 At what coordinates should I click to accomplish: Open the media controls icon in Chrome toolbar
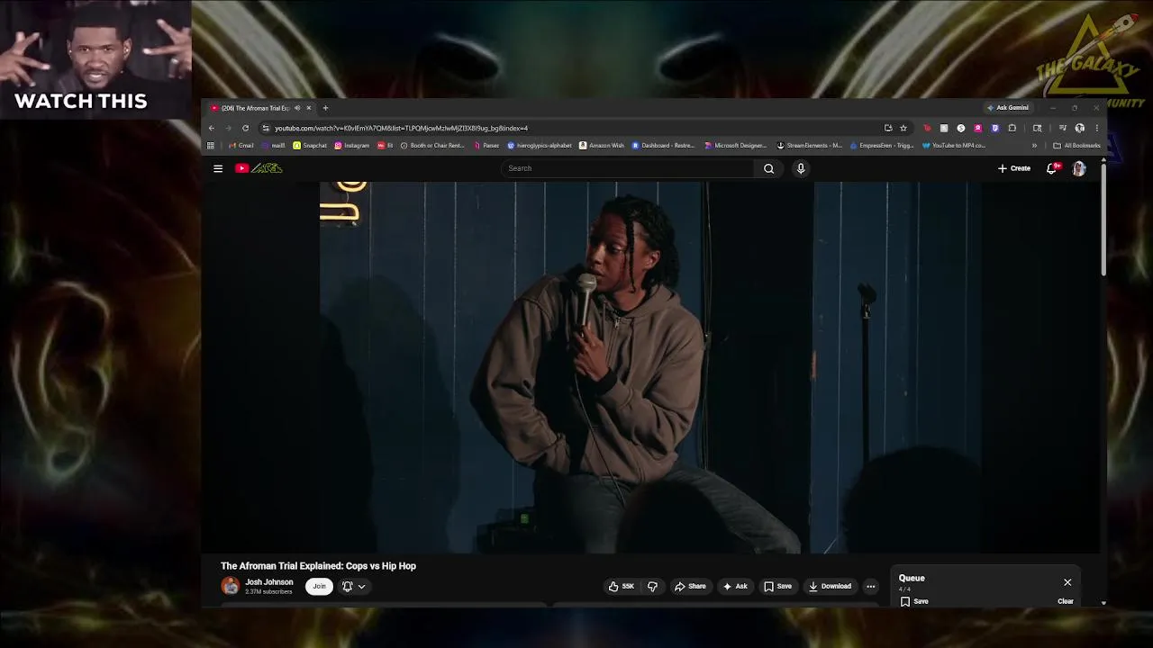[1063, 128]
